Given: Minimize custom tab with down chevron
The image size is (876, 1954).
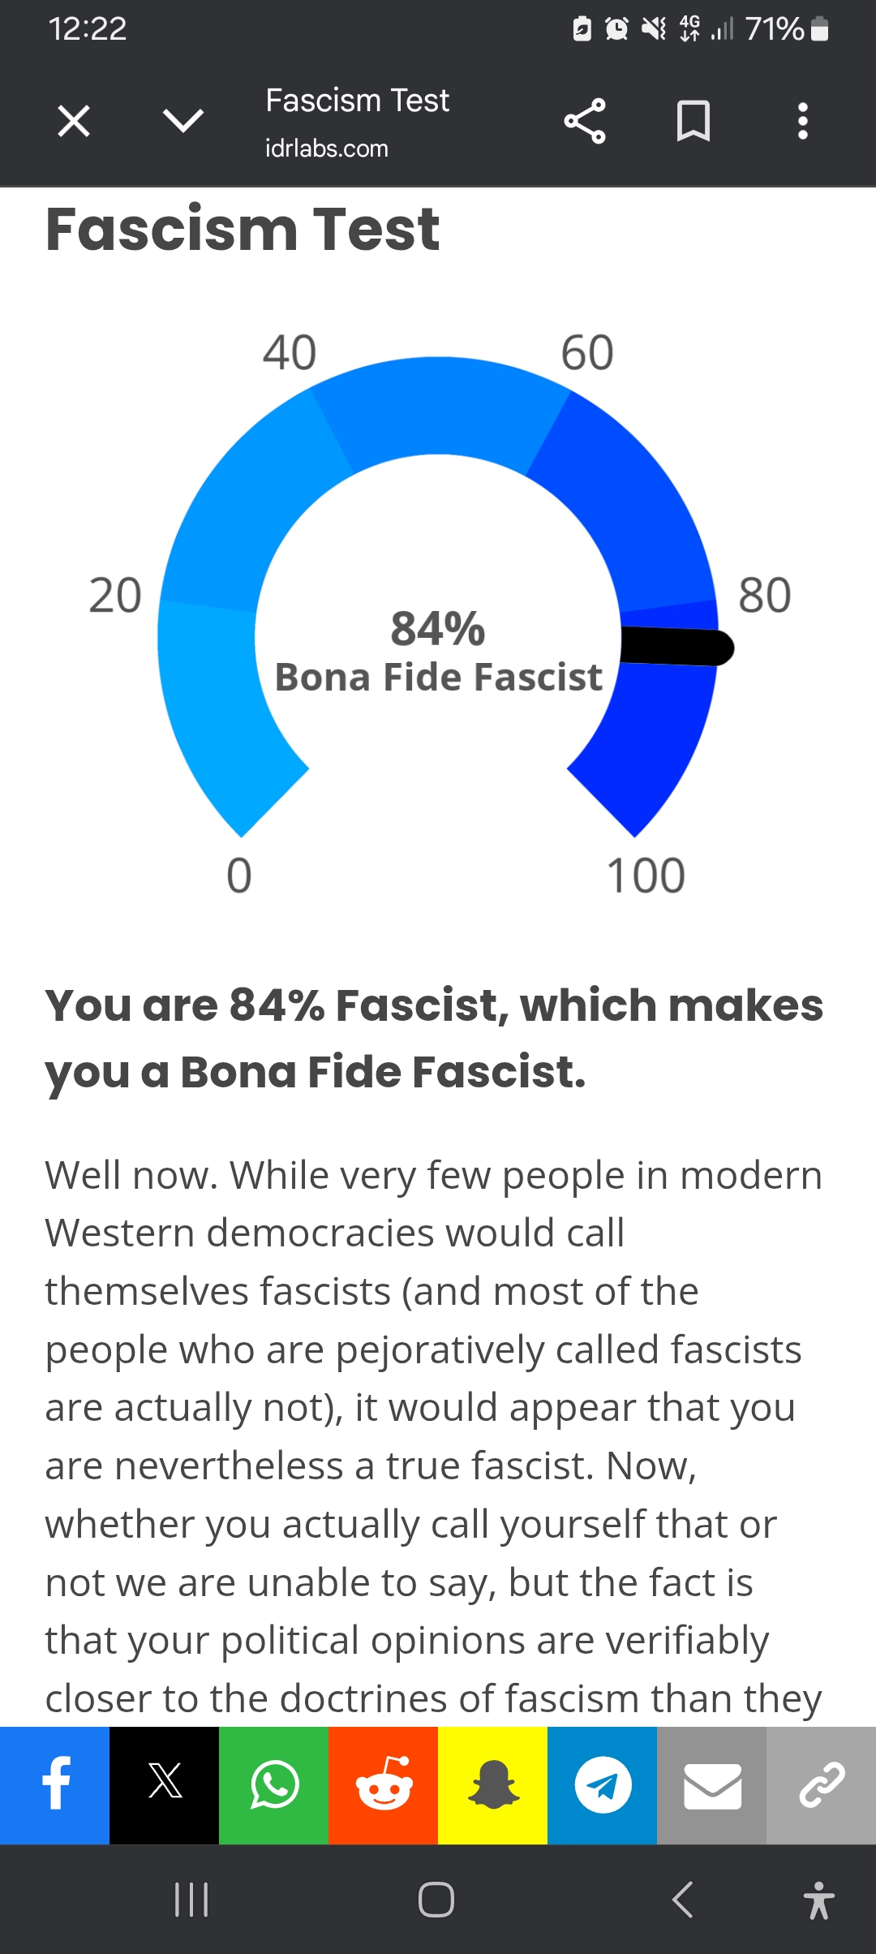Looking at the screenshot, I should tap(183, 122).
